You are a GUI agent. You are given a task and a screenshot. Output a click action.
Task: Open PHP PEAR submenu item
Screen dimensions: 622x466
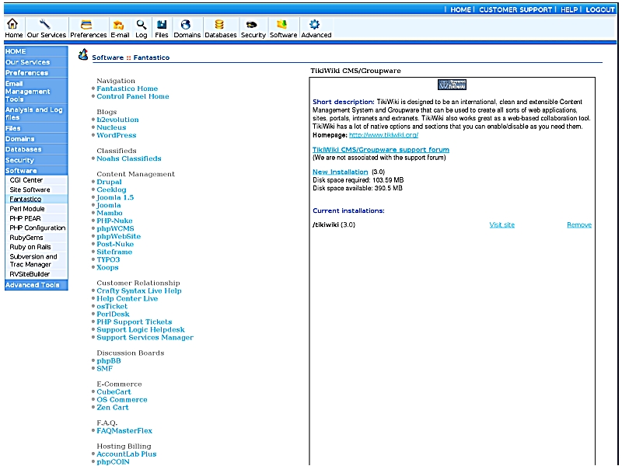tap(25, 218)
